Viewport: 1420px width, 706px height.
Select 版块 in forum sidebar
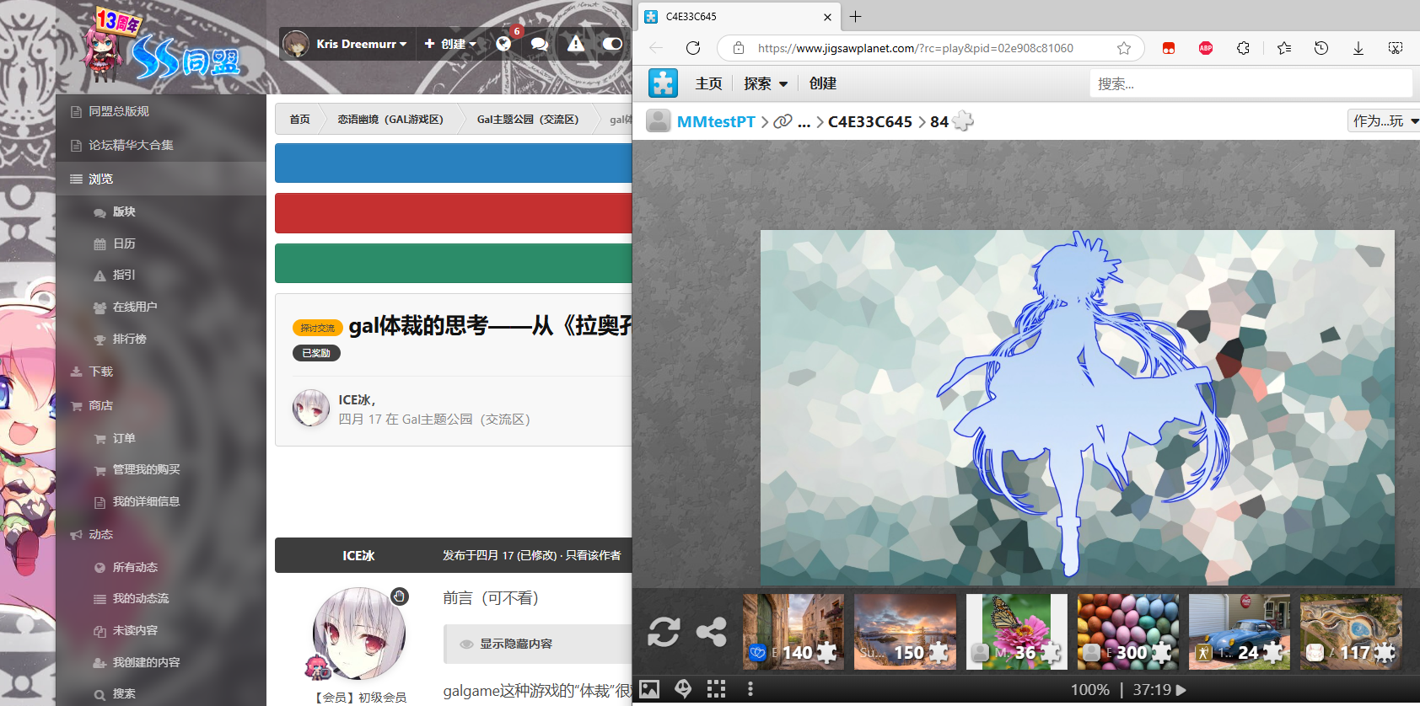point(124,211)
